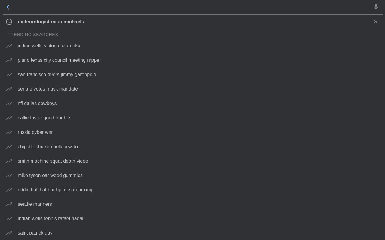Click the empty search input field
Image resolution: width=385 pixels, height=240 pixels.
coord(192,7)
